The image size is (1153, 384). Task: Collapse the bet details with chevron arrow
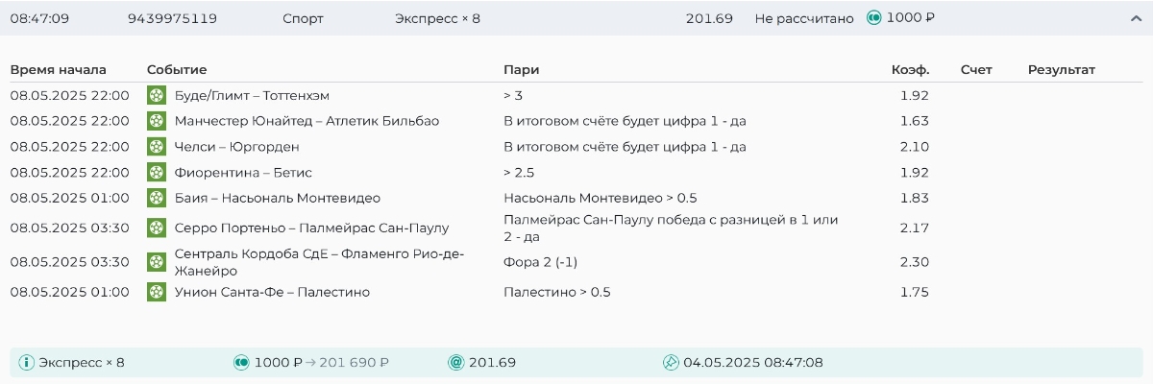(1136, 18)
